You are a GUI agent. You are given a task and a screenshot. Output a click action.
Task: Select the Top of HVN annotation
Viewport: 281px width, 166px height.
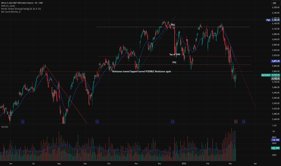[x=175, y=54]
